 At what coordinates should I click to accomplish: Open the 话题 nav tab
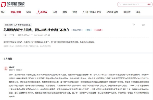55,12
